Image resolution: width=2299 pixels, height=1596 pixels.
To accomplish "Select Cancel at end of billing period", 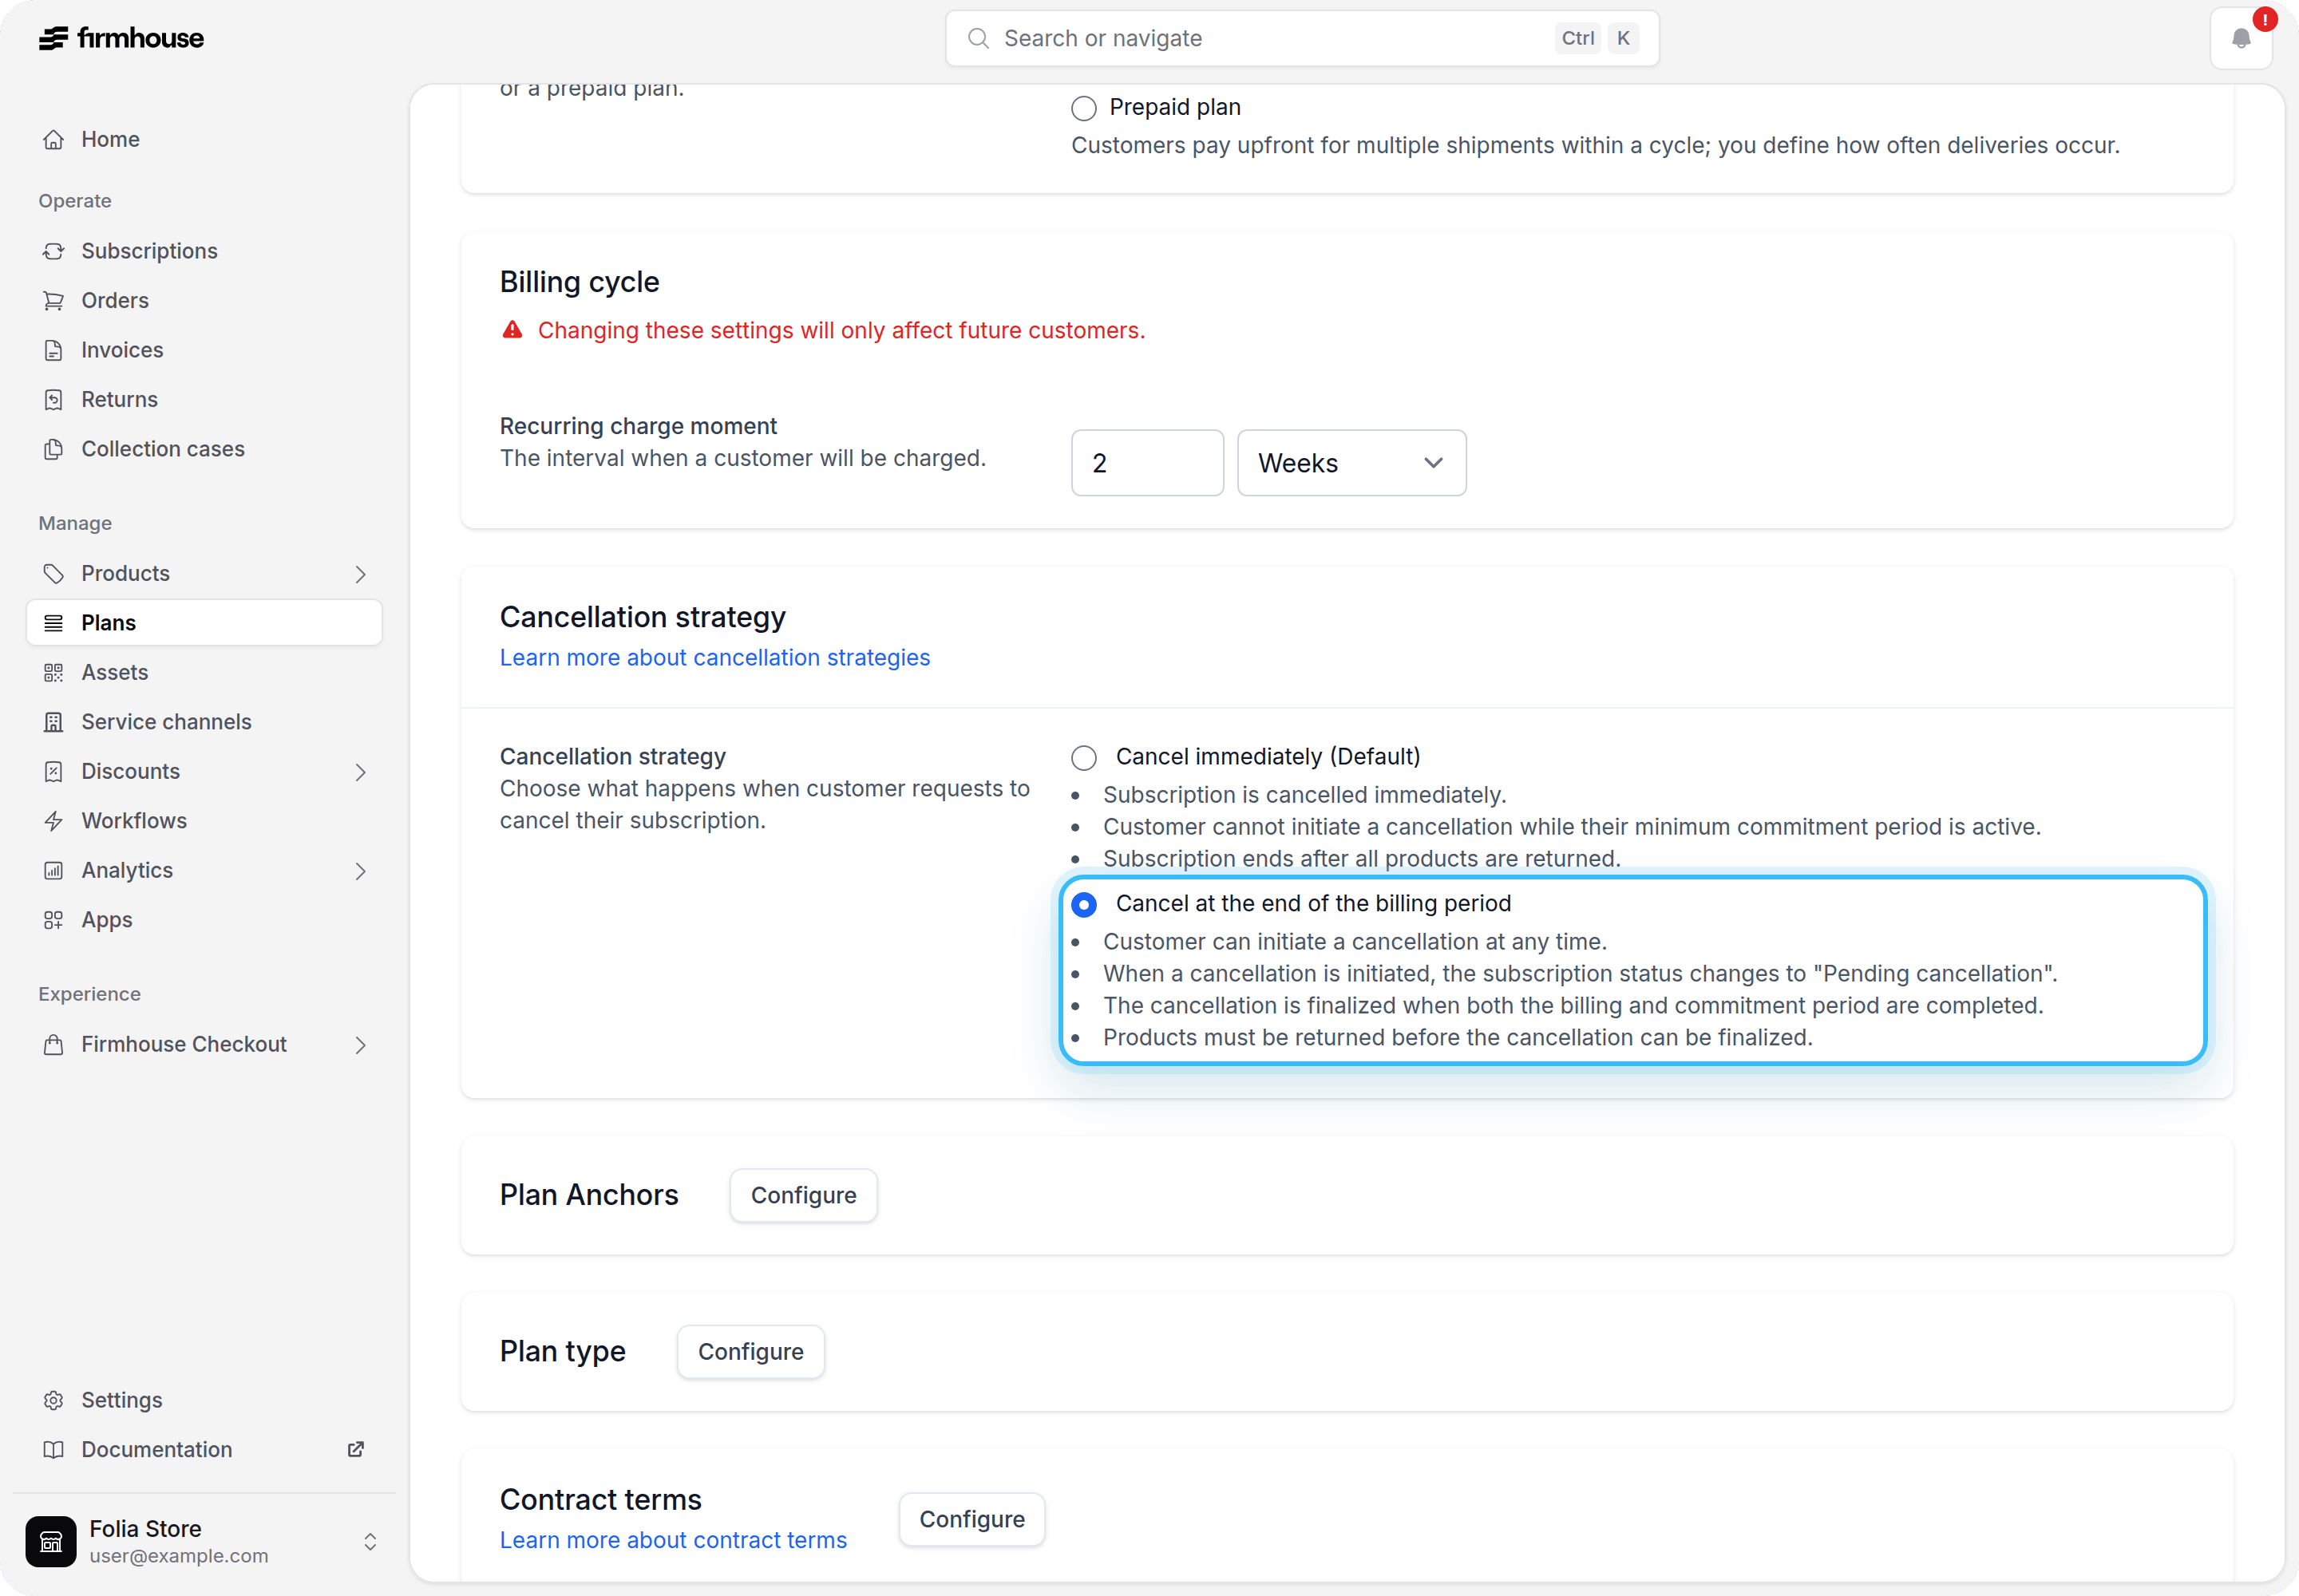I will point(1083,904).
